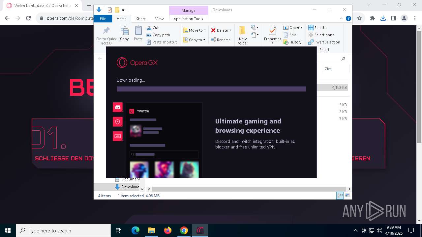
Task: Open Delete options arrow
Action: 230,30
